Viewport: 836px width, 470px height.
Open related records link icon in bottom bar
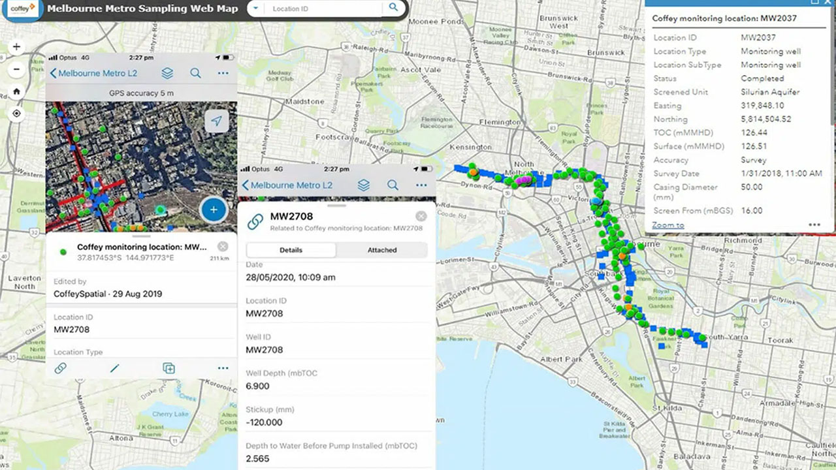60,368
